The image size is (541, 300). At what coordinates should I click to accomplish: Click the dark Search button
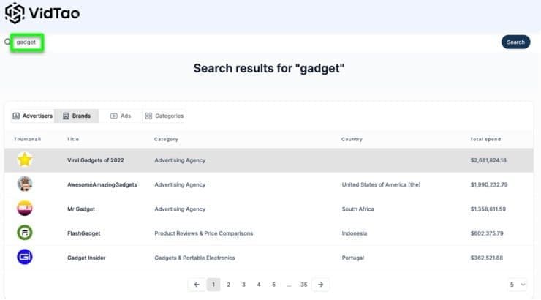click(x=516, y=42)
